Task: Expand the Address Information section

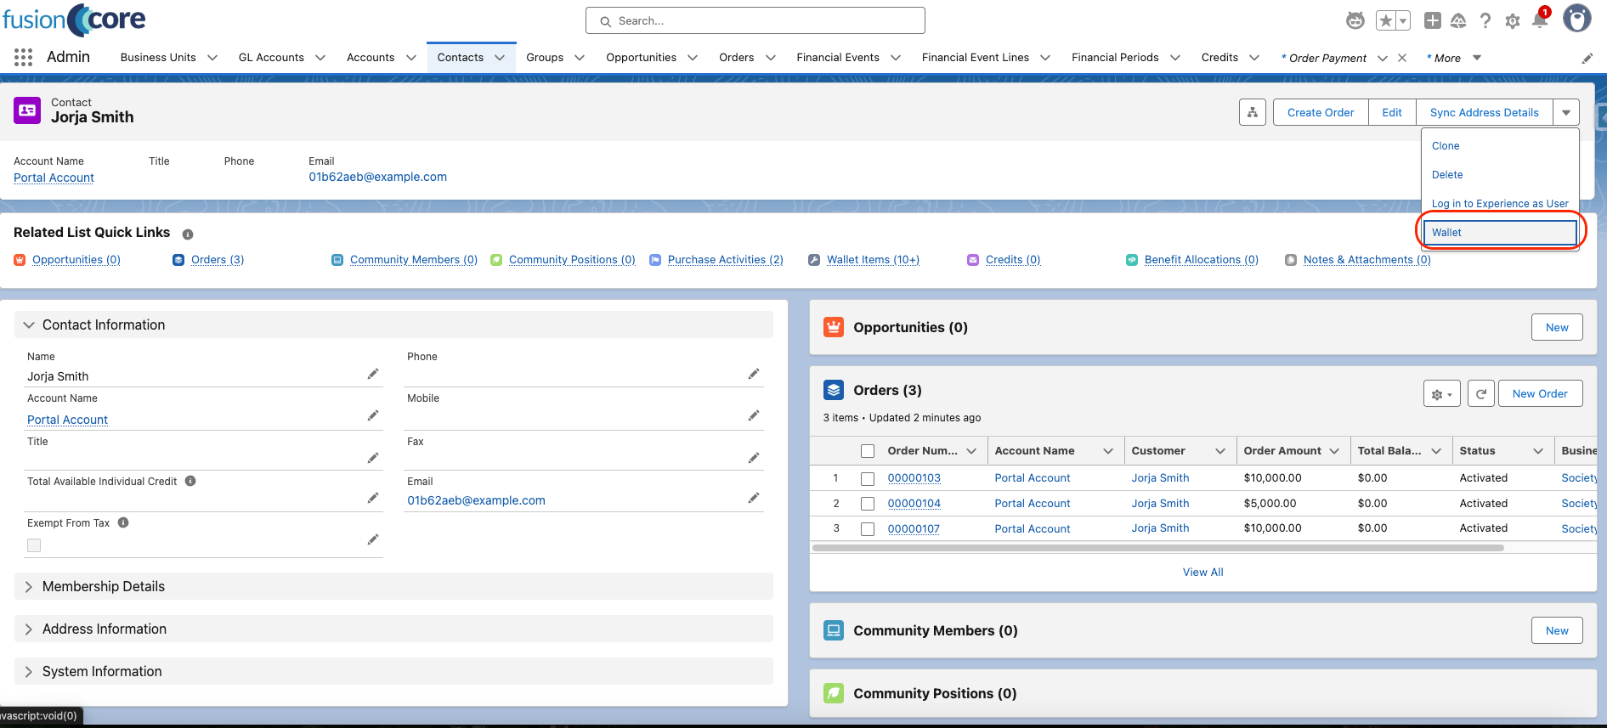Action: [393, 629]
